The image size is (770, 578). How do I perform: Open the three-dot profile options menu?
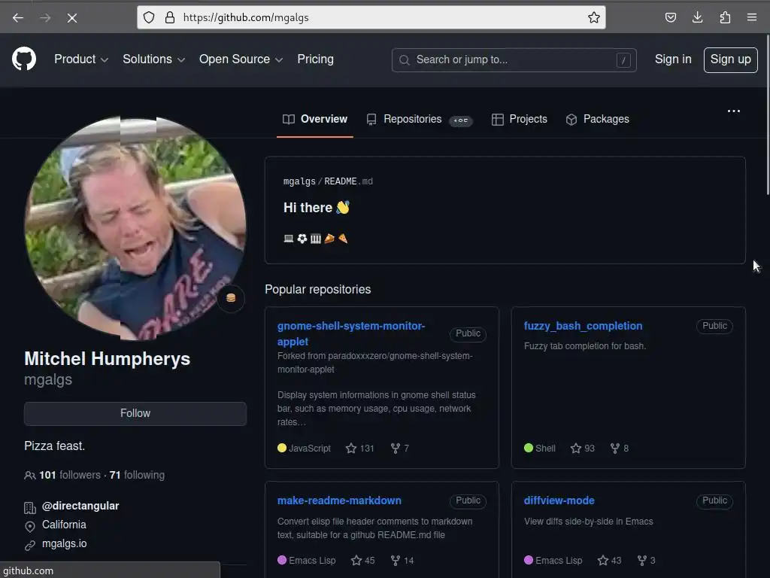[734, 111]
